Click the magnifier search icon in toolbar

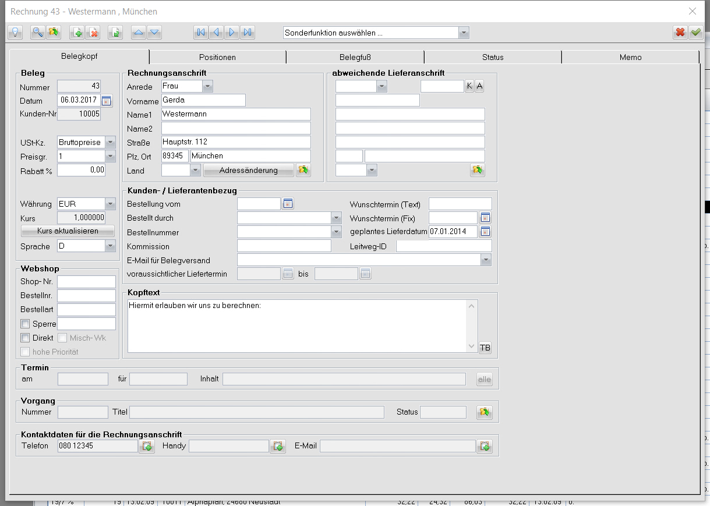(x=37, y=33)
